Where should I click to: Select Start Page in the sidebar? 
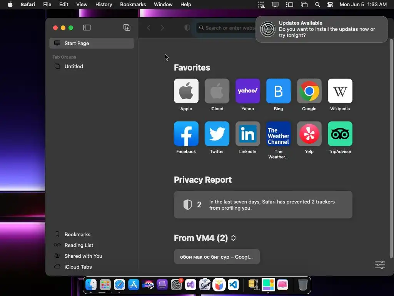click(92, 43)
